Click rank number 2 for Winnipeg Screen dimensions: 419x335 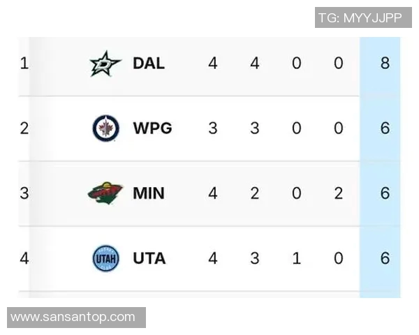(24, 128)
